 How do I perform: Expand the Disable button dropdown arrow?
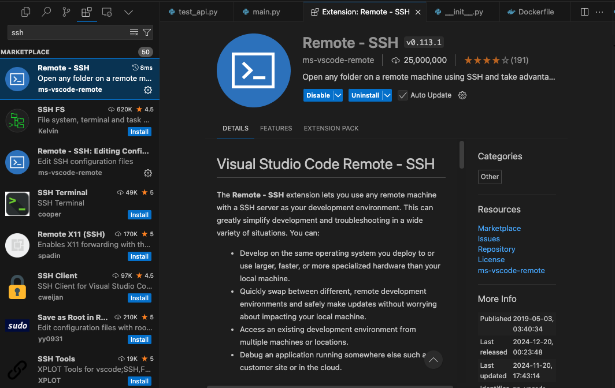338,95
